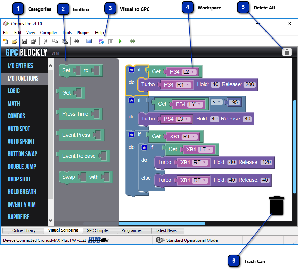
Task: Open Find with the binoculars icon
Action: click(77, 41)
